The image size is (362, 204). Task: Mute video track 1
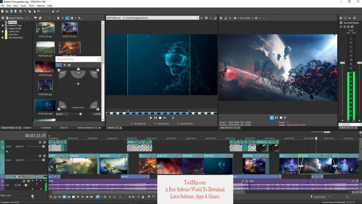point(40,142)
